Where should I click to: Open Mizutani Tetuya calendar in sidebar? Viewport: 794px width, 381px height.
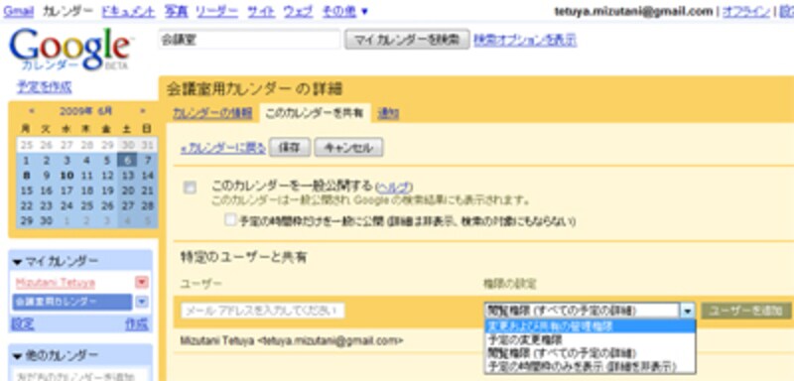[x=56, y=283]
